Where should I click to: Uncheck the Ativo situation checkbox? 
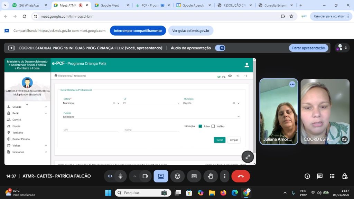coord(200,126)
